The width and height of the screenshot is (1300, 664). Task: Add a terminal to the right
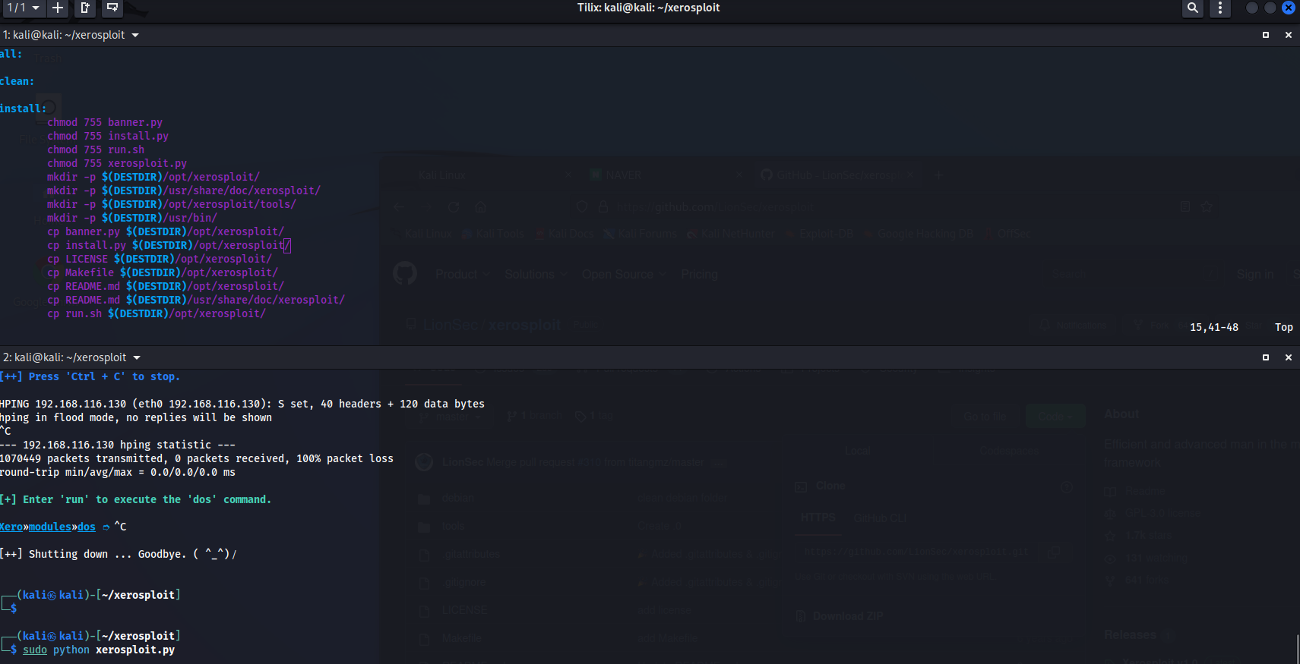pyautogui.click(x=85, y=8)
